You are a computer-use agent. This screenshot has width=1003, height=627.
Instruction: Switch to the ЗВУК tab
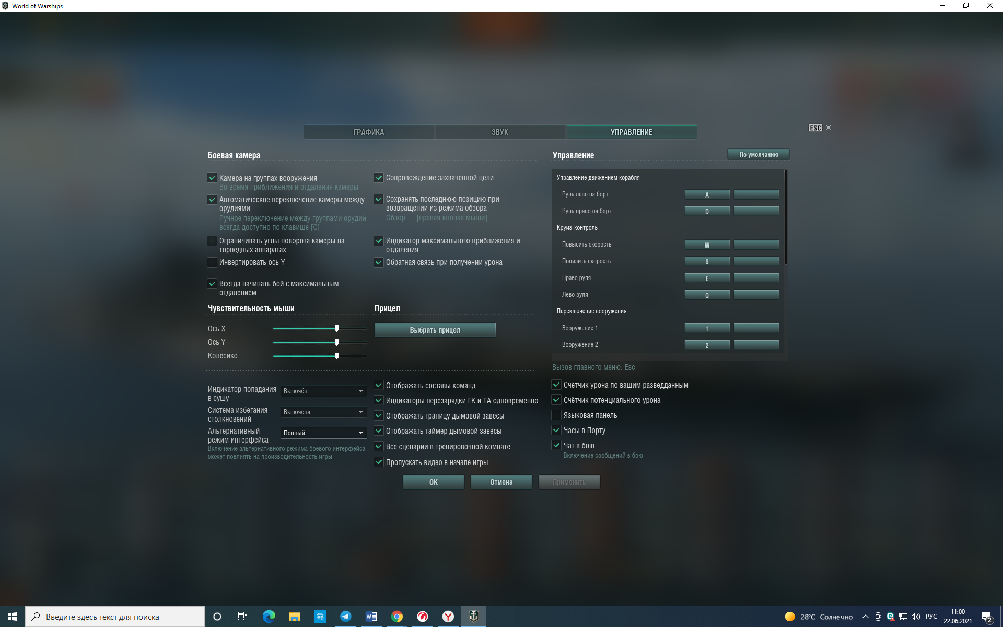tap(499, 132)
